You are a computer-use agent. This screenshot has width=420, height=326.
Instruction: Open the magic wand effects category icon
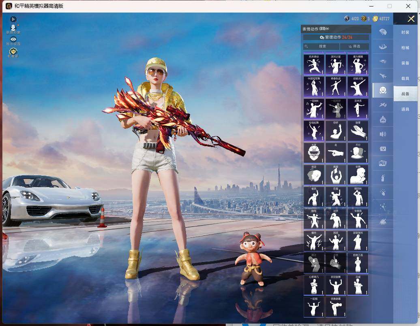pos(383,207)
